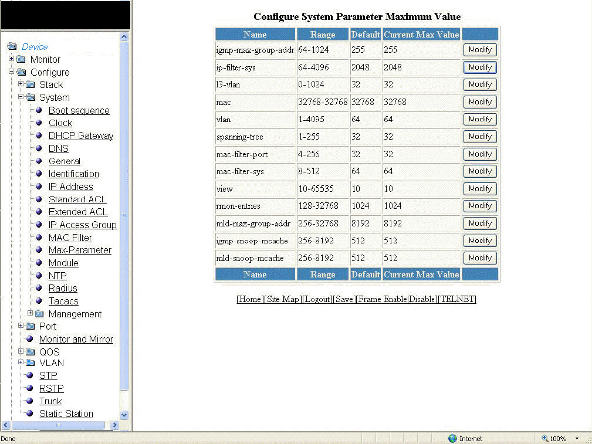592x444 pixels.
Task: Modify the l3-vlan parameter
Action: (480, 84)
